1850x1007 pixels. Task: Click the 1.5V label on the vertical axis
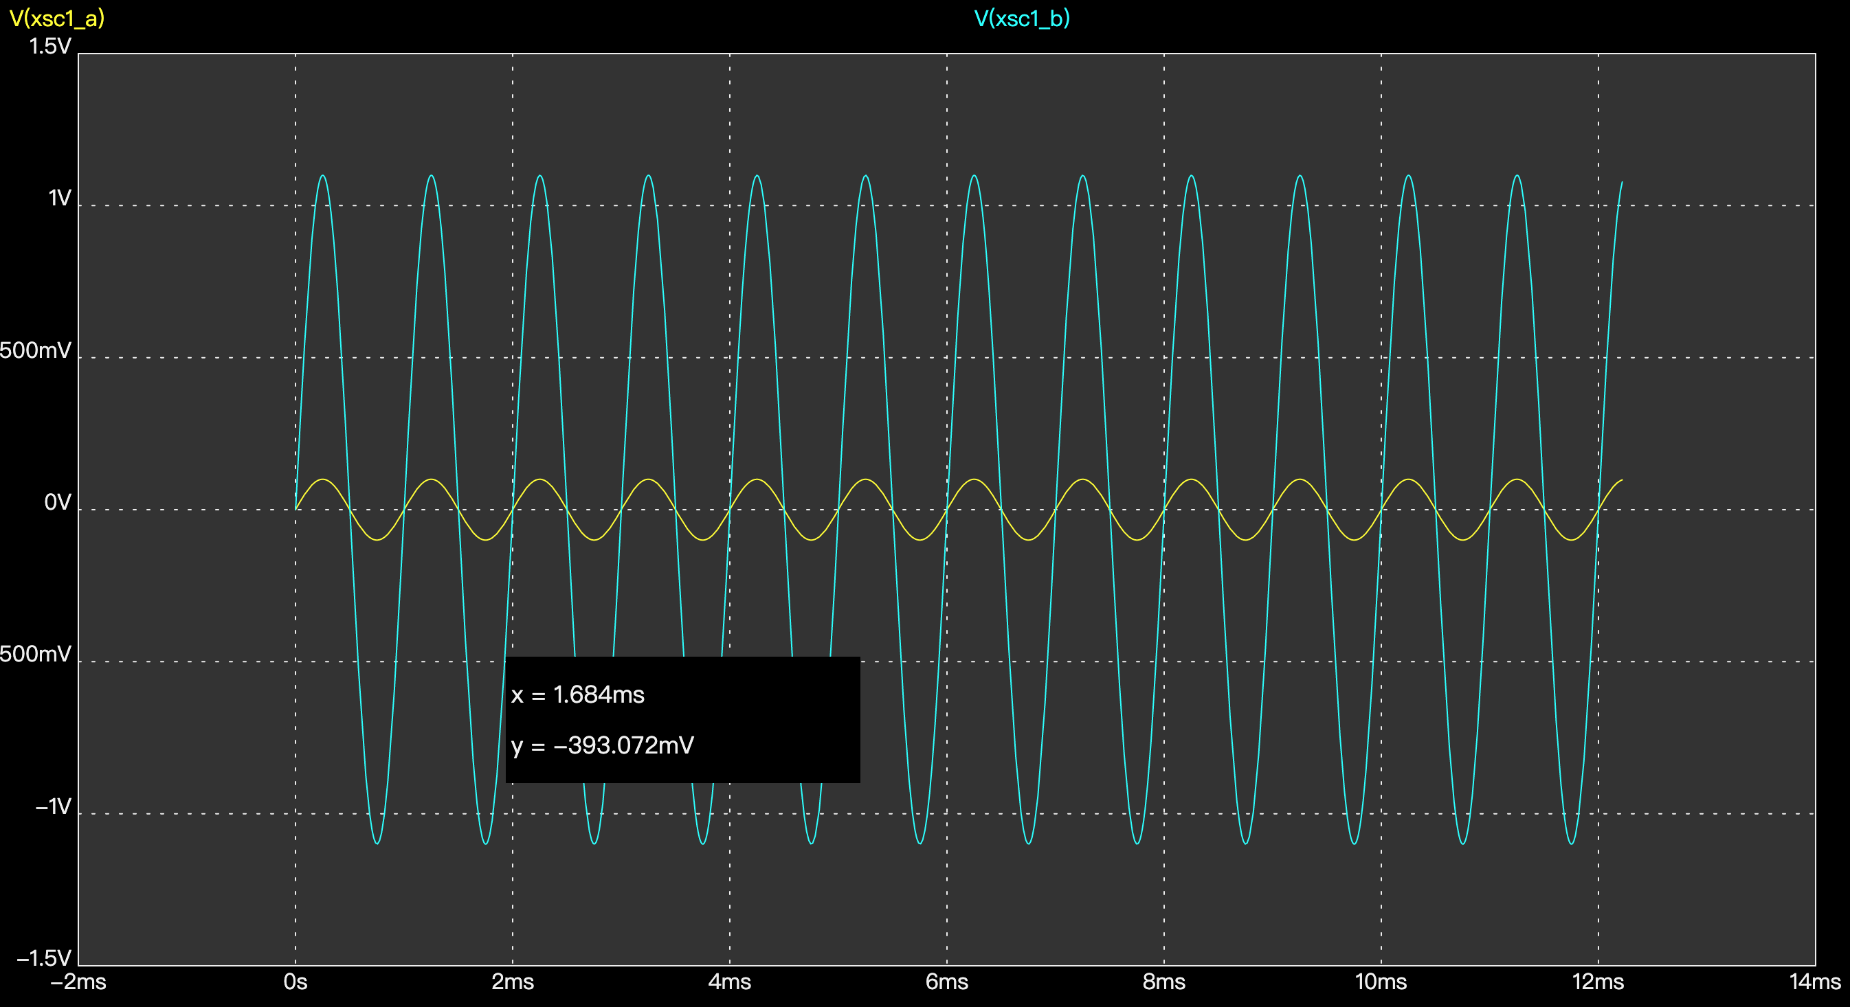click(50, 47)
